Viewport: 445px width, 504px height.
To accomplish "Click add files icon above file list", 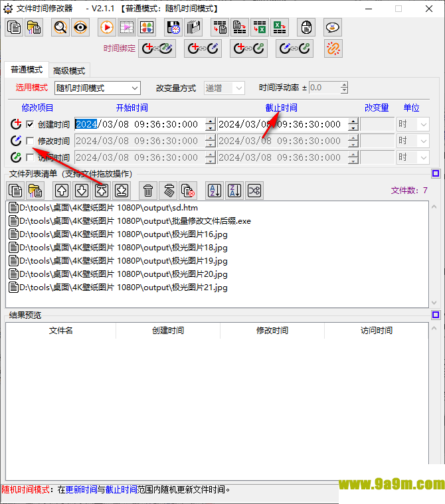I will pos(15,191).
